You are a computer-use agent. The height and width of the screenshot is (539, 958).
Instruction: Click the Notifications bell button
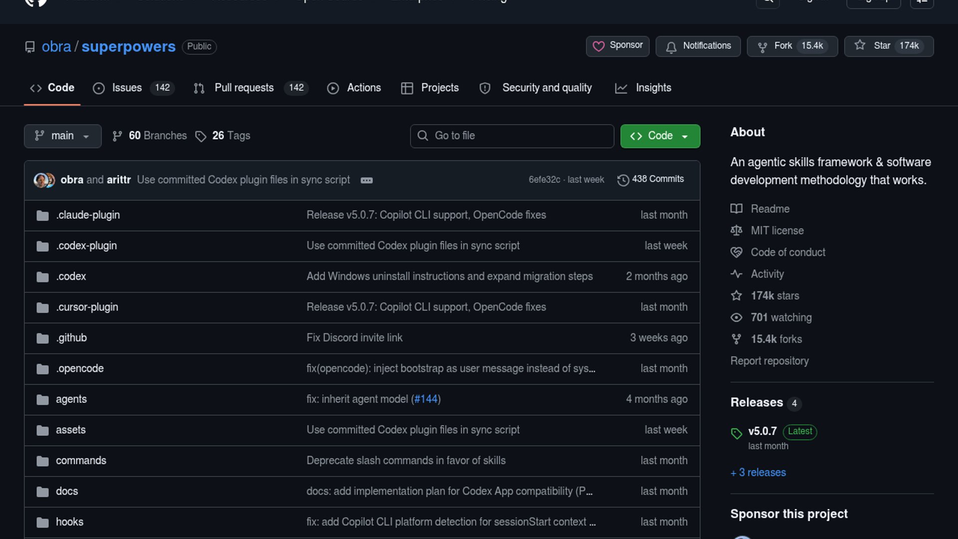[x=698, y=46]
